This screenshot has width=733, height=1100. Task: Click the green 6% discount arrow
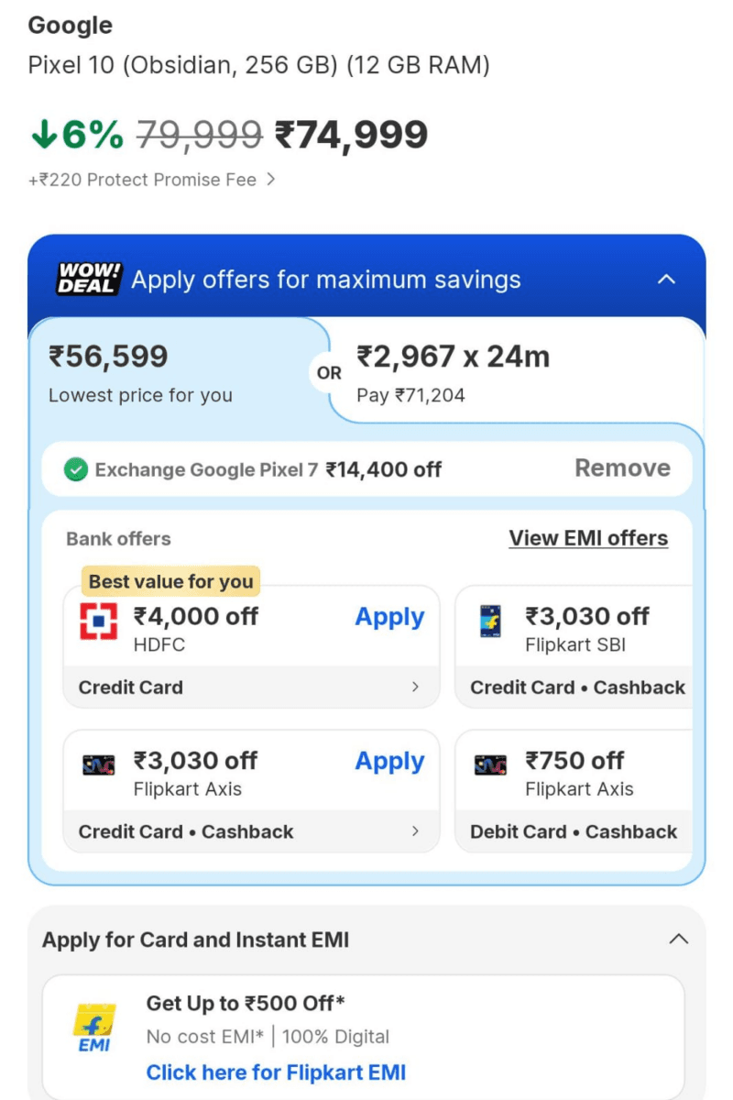[x=43, y=132]
